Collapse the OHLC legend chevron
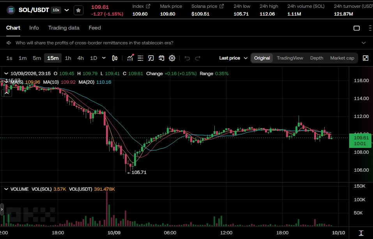 tap(6, 74)
